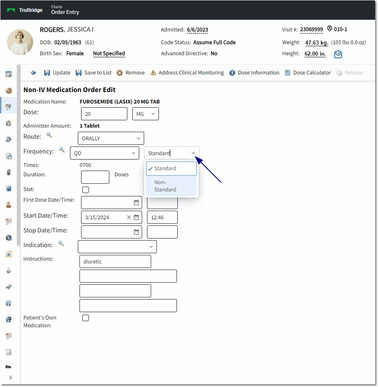The width and height of the screenshot is (378, 387).
Task: Click the Start time field 12:46
Action: 162,217
